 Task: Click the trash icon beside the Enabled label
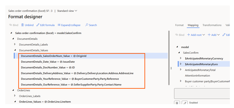pyautogui.click(x=177, y=103)
